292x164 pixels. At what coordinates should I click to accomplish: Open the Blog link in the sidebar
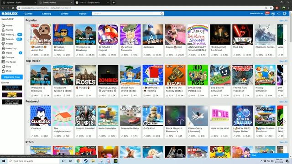6,67
